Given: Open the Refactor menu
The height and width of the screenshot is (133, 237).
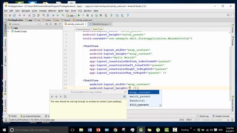Looking at the screenshot, I should [52, 11].
